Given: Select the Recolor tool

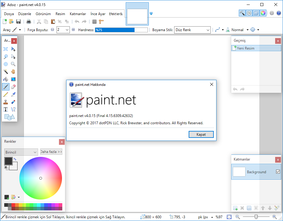Looking at the screenshot, I should [x=13, y=102].
